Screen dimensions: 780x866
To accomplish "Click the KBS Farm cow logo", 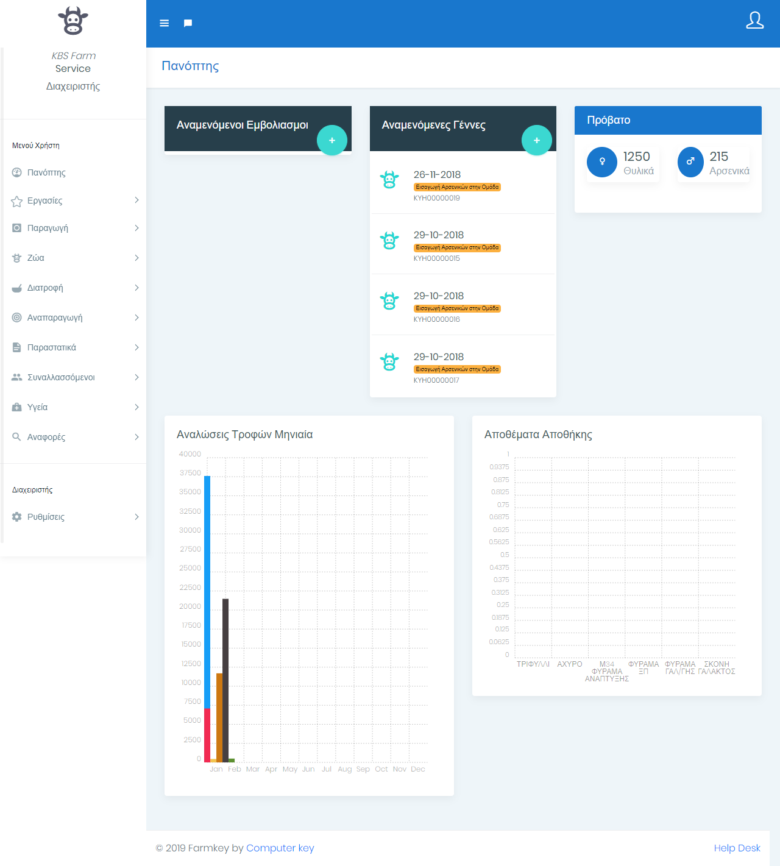I will (x=73, y=21).
